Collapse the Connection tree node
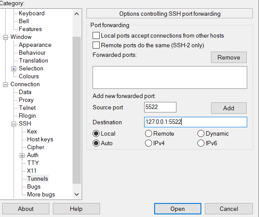 coord(5,85)
